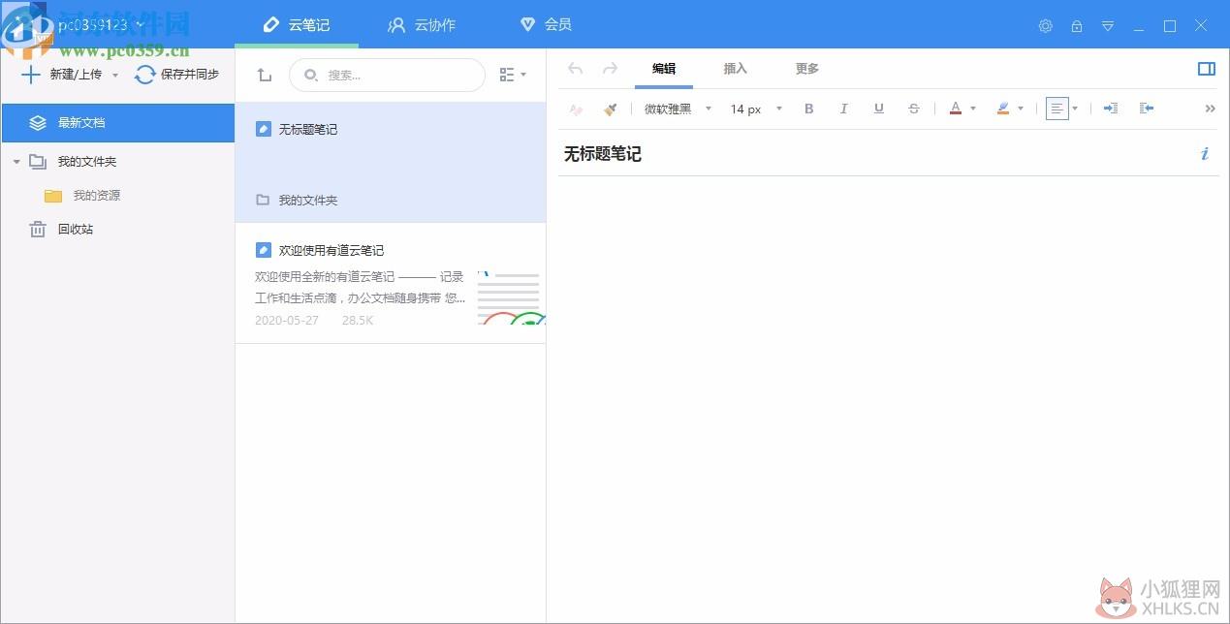This screenshot has height=624, width=1230.
Task: Expand the toolbar overflow chevrons
Action: click(1210, 109)
